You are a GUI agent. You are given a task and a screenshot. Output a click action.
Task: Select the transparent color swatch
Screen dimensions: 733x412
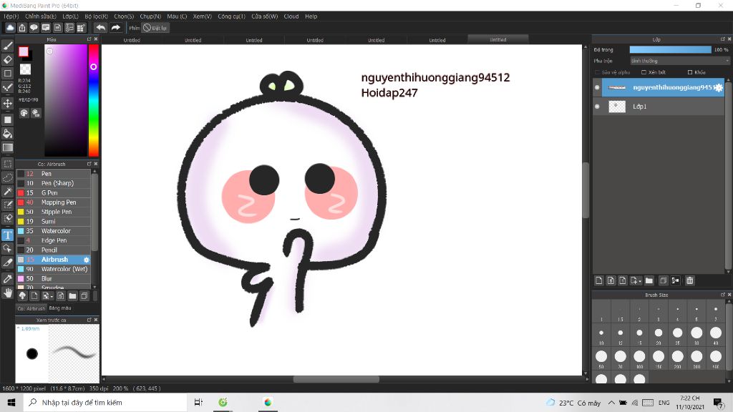tap(25, 69)
